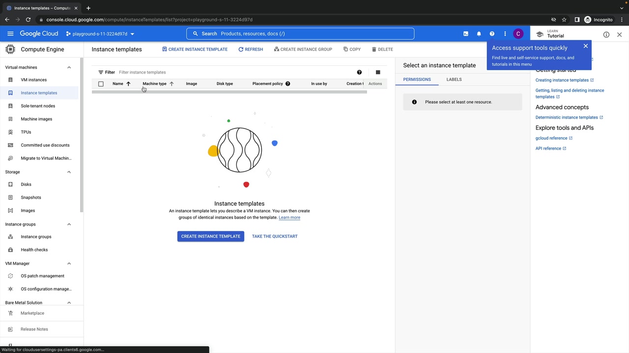
Task: Click the Instance groups sidebar icon
Action: (x=10, y=237)
